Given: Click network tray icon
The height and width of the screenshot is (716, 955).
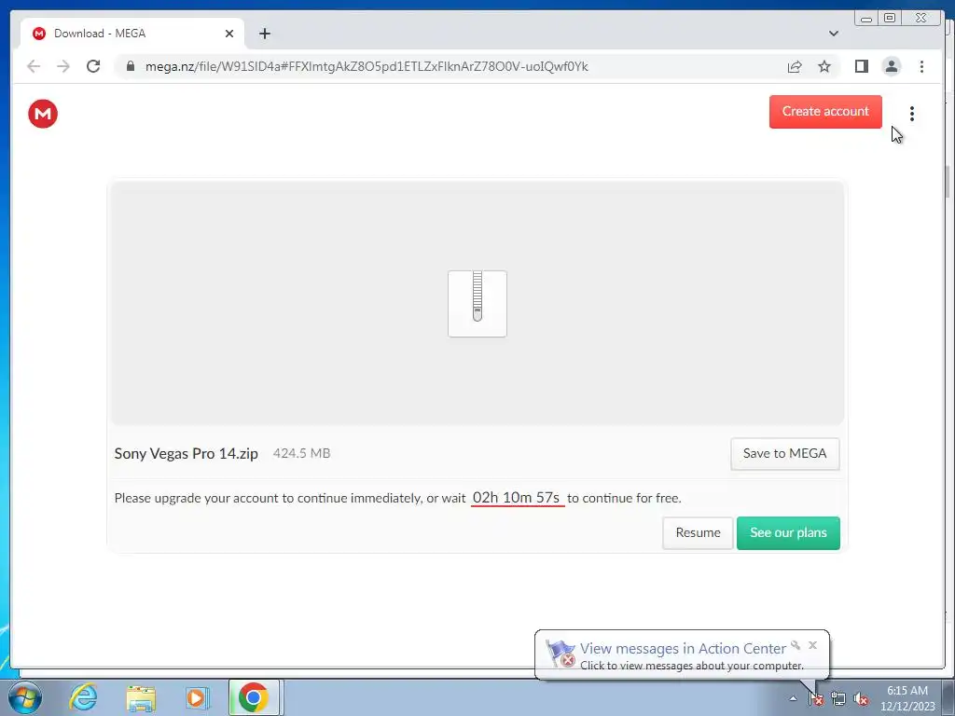Looking at the screenshot, I should (x=838, y=698).
